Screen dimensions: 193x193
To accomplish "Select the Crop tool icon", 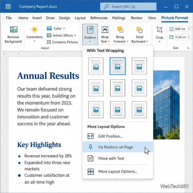I will [159, 30].
